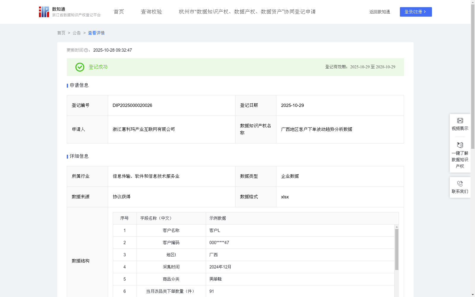This screenshot has height=297, width=475.
Task: Click the 数据结构 row label
Action: pos(80,261)
